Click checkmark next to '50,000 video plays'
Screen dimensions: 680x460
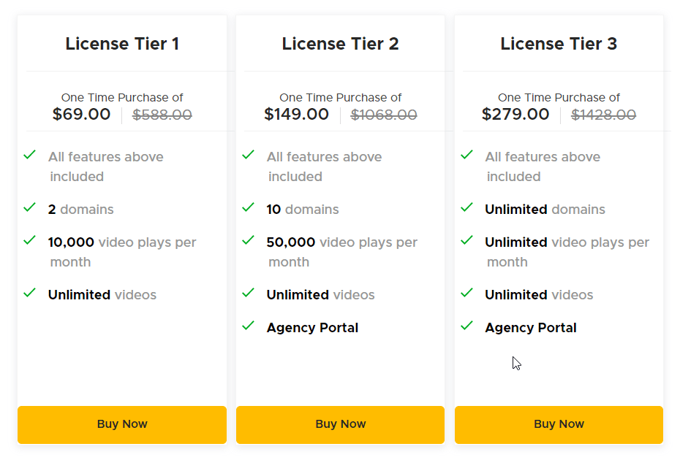pos(248,241)
